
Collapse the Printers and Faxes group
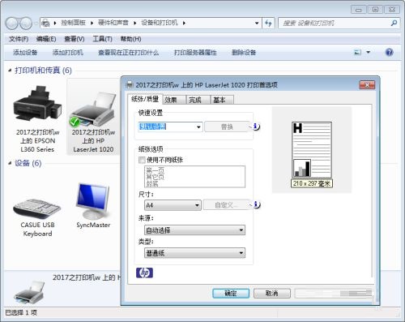(10, 71)
